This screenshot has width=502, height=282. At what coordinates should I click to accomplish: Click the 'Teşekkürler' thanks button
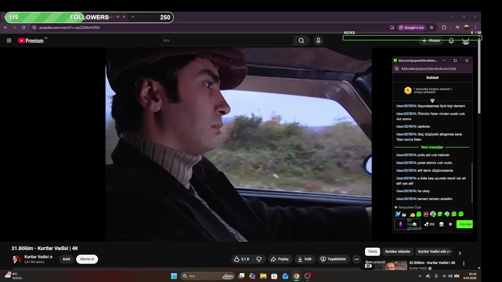(x=333, y=259)
